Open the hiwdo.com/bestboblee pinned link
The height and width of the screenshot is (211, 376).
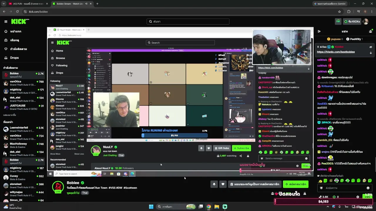coord(336,52)
